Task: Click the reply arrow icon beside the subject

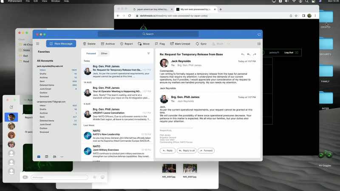Action: 243,54
